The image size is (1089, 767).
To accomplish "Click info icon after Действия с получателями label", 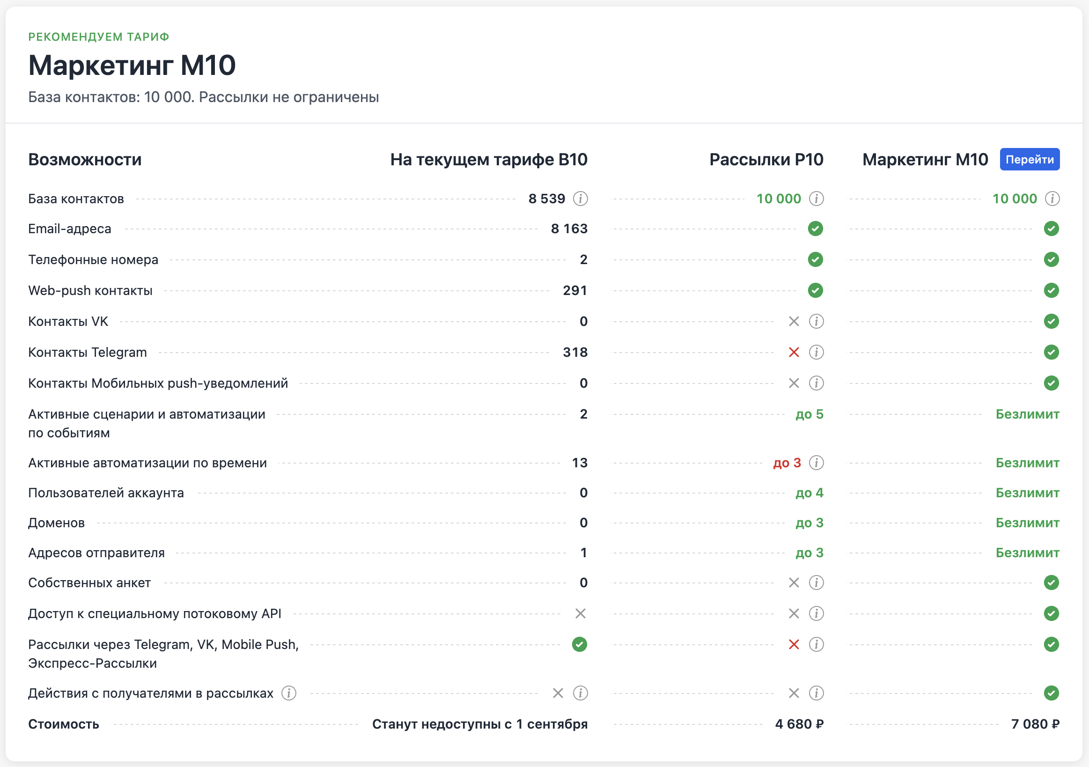I will (289, 693).
